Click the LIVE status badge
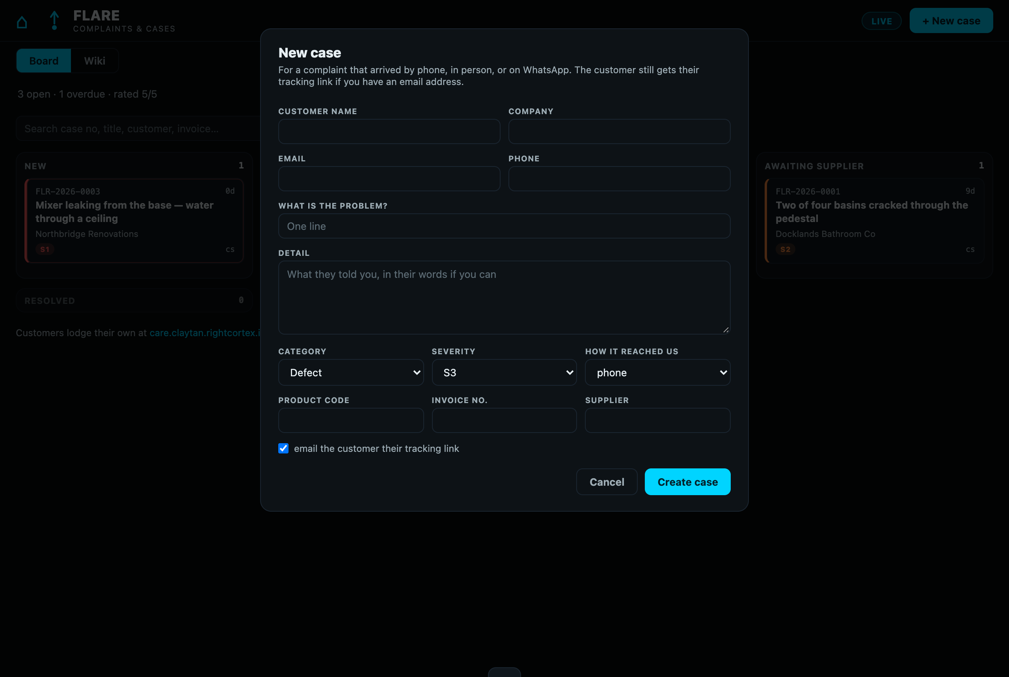This screenshot has width=1009, height=677. [x=881, y=21]
